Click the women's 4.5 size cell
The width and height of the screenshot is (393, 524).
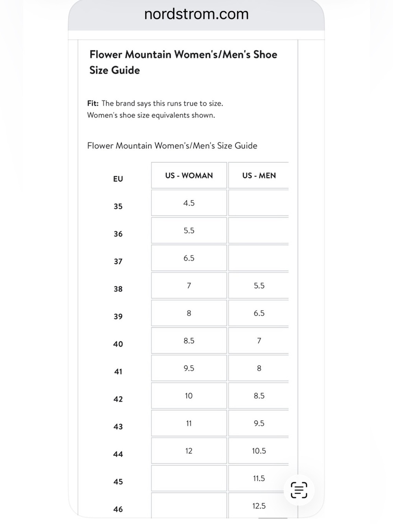point(189,203)
